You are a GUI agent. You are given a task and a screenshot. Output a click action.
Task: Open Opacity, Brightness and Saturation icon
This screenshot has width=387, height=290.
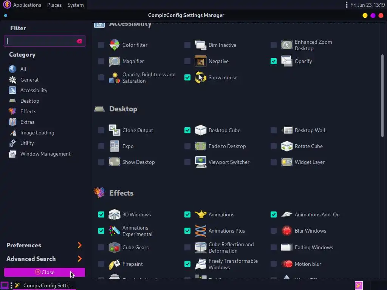tap(114, 77)
